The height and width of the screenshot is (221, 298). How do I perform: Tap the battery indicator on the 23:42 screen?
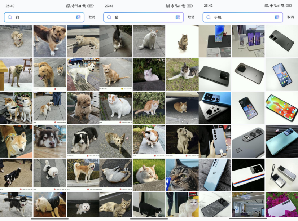pos(289,6)
